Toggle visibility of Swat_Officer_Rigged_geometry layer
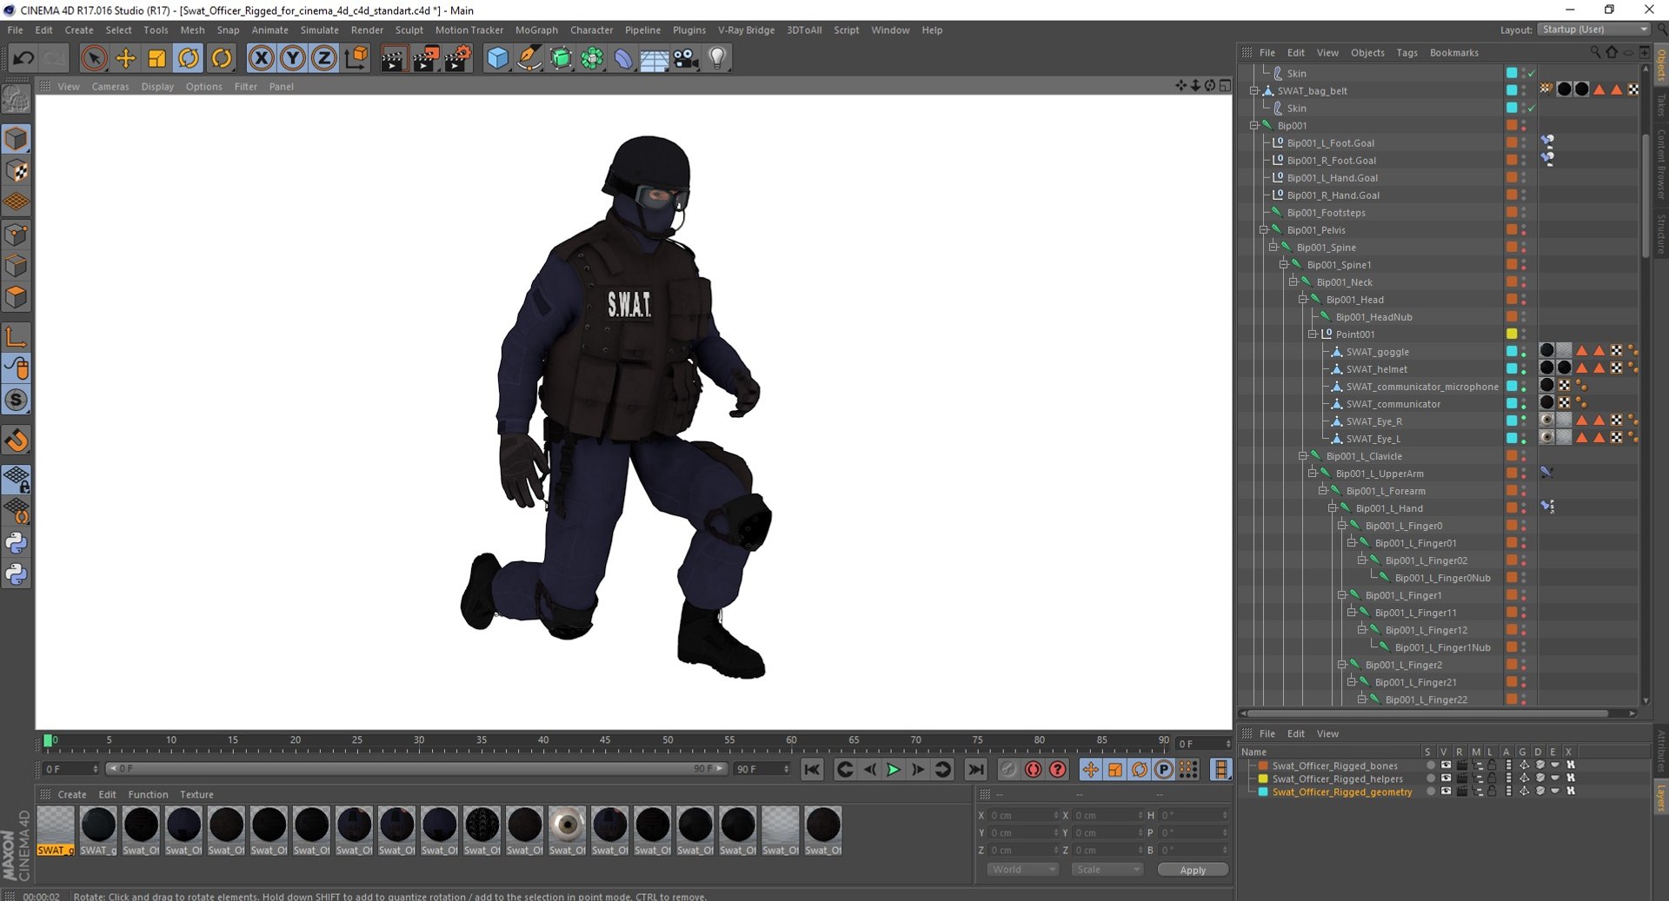Screen dimensions: 1669x901 coord(1446,792)
